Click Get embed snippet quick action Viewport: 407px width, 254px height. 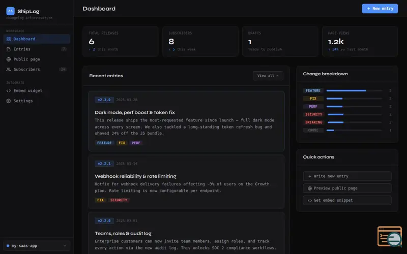pos(347,200)
